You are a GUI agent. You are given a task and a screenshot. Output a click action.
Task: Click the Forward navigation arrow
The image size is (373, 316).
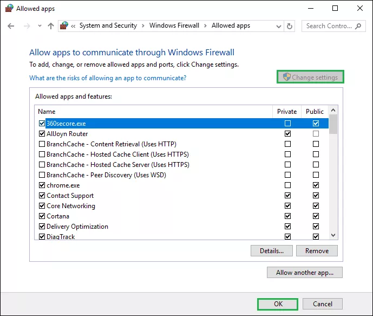(x=27, y=26)
